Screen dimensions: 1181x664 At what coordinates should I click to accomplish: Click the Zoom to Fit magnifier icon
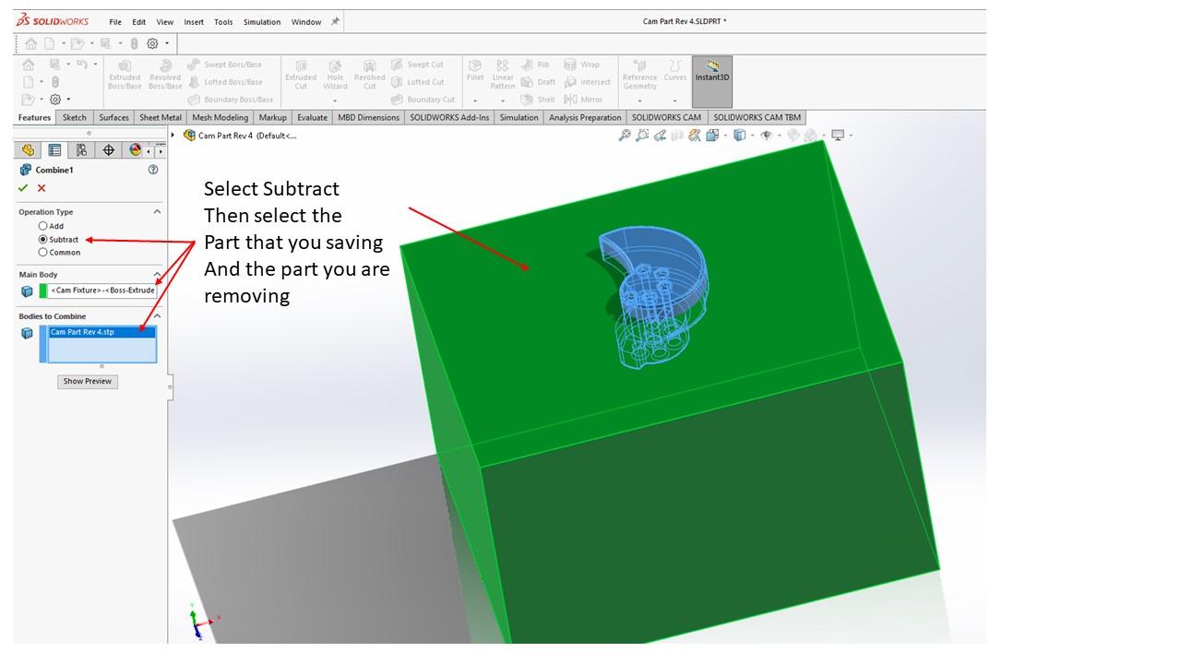click(x=625, y=136)
